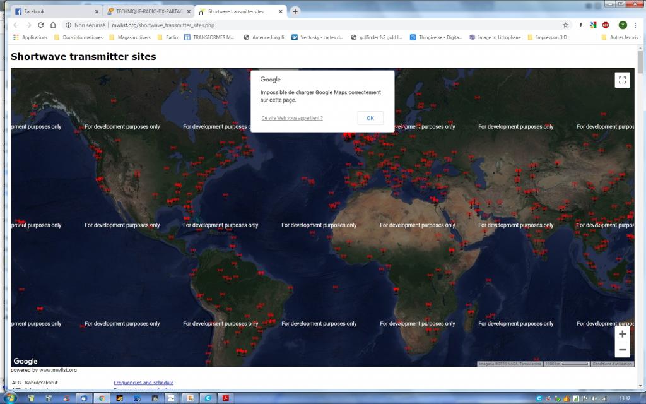Open the Conditions d'utilisation map link

tap(612, 364)
